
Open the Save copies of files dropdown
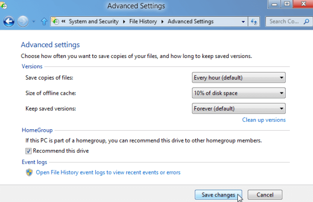pyautogui.click(x=238, y=78)
